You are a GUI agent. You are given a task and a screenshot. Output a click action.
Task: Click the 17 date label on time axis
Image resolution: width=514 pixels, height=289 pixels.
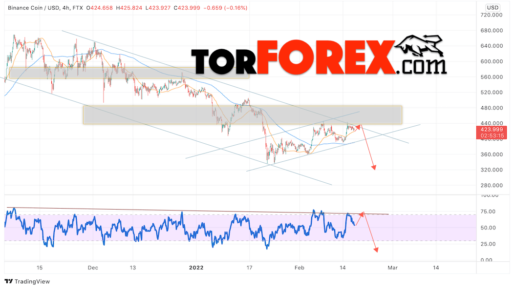pos(250,268)
